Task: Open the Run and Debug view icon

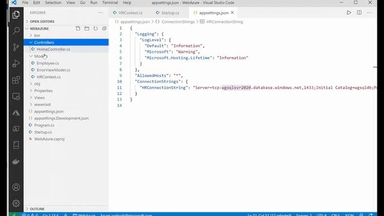Action: tap(16, 64)
